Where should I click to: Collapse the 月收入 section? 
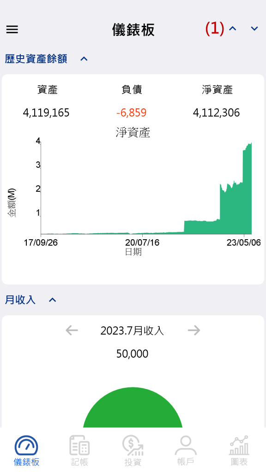[x=53, y=300]
